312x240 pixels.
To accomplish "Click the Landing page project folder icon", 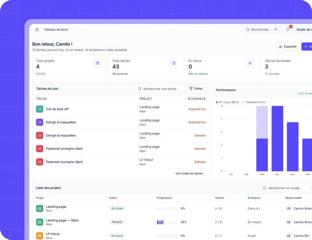I will (x=39, y=208).
